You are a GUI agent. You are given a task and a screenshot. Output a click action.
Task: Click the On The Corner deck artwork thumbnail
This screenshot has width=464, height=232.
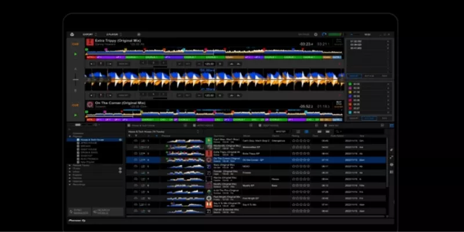point(90,104)
